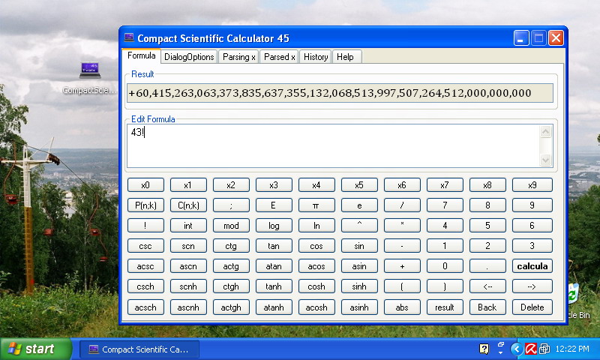This screenshot has width=600, height=360.
Task: Click the open parenthesis ( button
Action: pos(402,286)
